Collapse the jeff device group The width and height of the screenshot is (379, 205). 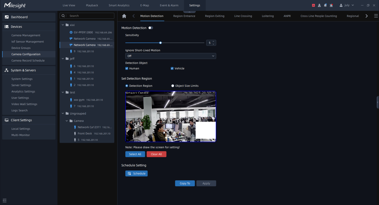click(63, 58)
